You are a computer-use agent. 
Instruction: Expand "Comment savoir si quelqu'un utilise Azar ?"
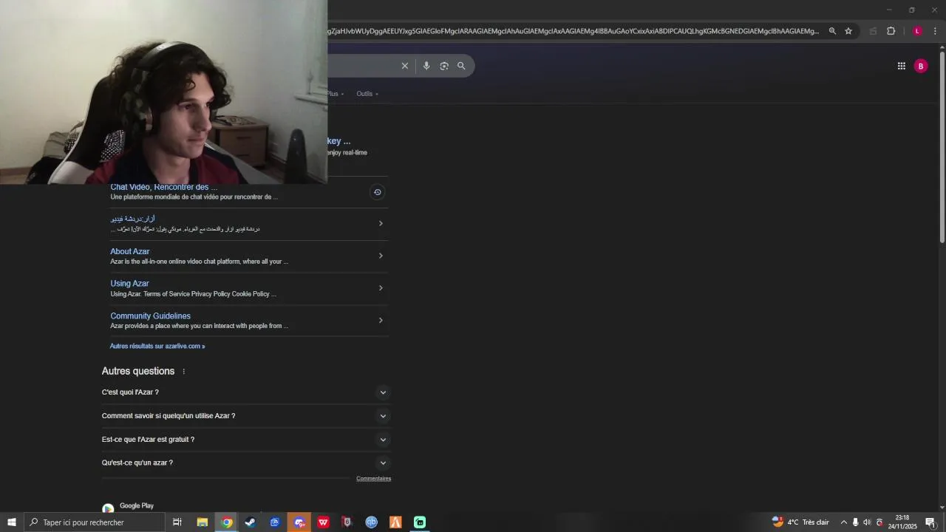pos(383,416)
